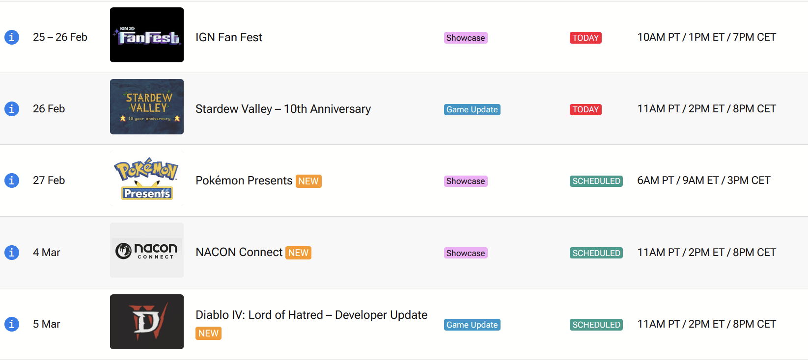Open Diablo IV: Lord of Hatred title
The height and width of the screenshot is (360, 808).
pos(311,315)
